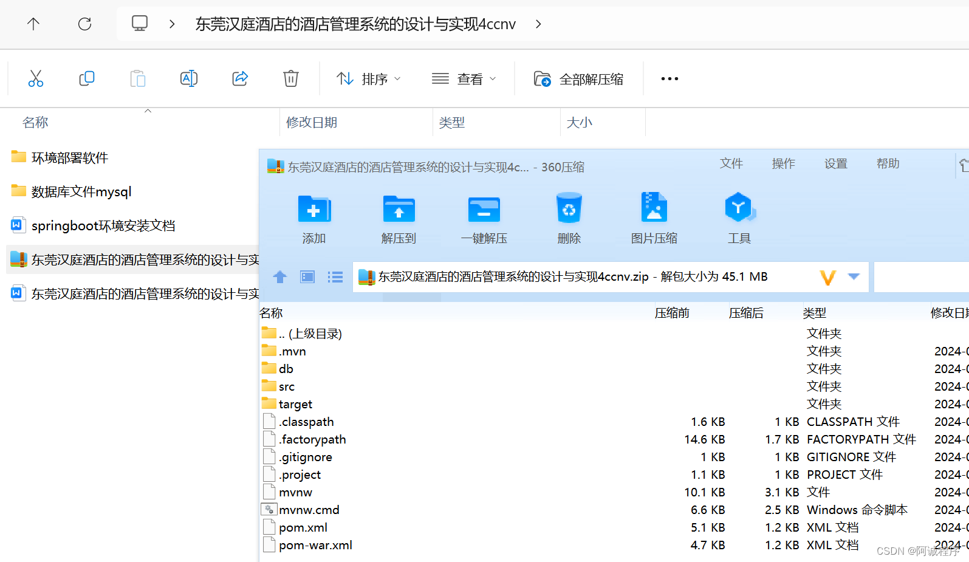
Task: Go up one level with Explorer up arrow
Action: pyautogui.click(x=33, y=24)
